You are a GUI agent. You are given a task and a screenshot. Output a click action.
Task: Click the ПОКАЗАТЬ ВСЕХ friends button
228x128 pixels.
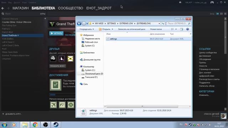click(x=58, y=66)
